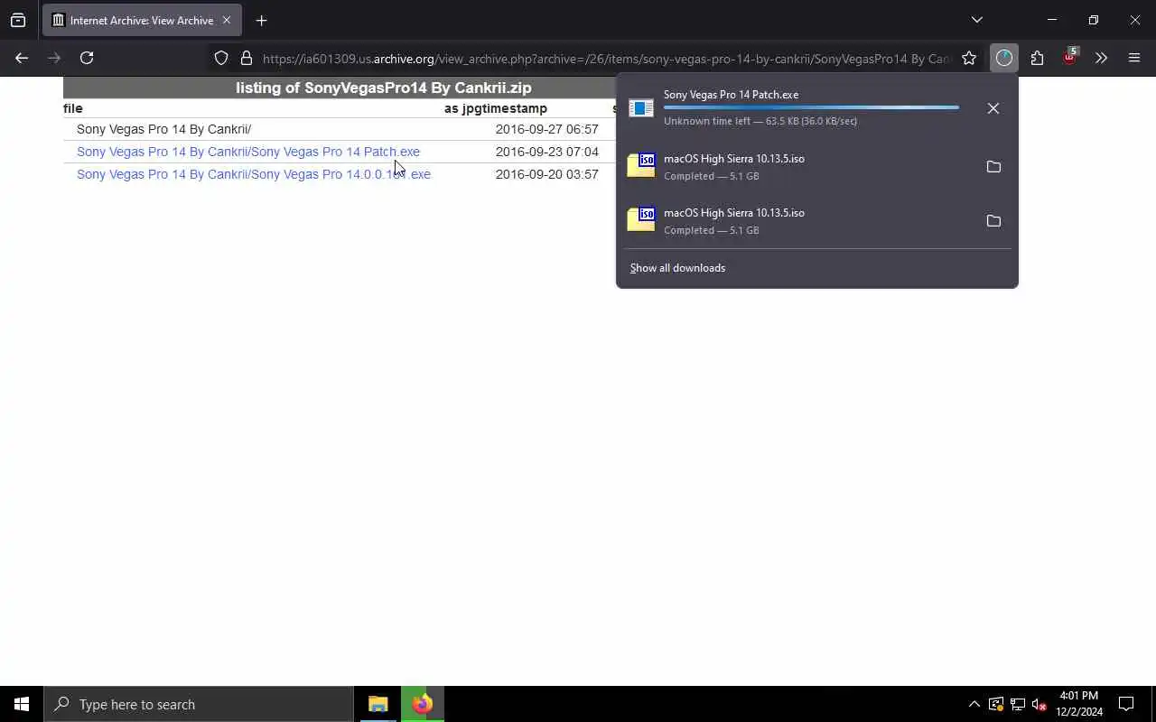Toggle the downloads panel toolbar button
This screenshot has height=722, width=1156.
click(x=1004, y=58)
